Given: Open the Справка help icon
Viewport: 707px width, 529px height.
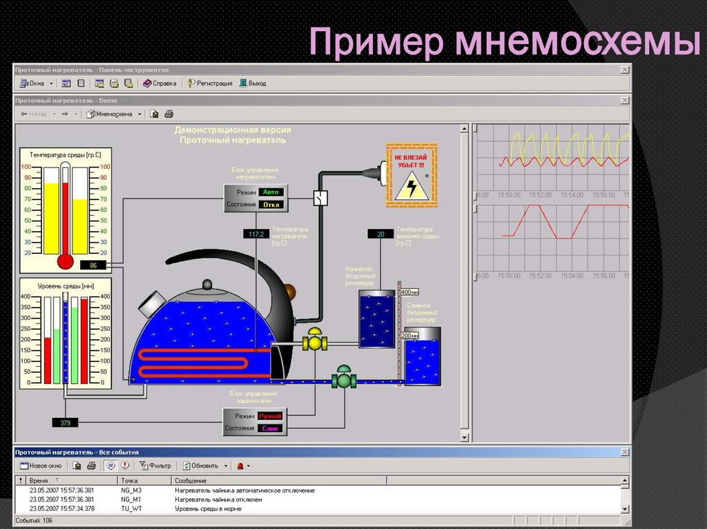Looking at the screenshot, I should point(148,83).
